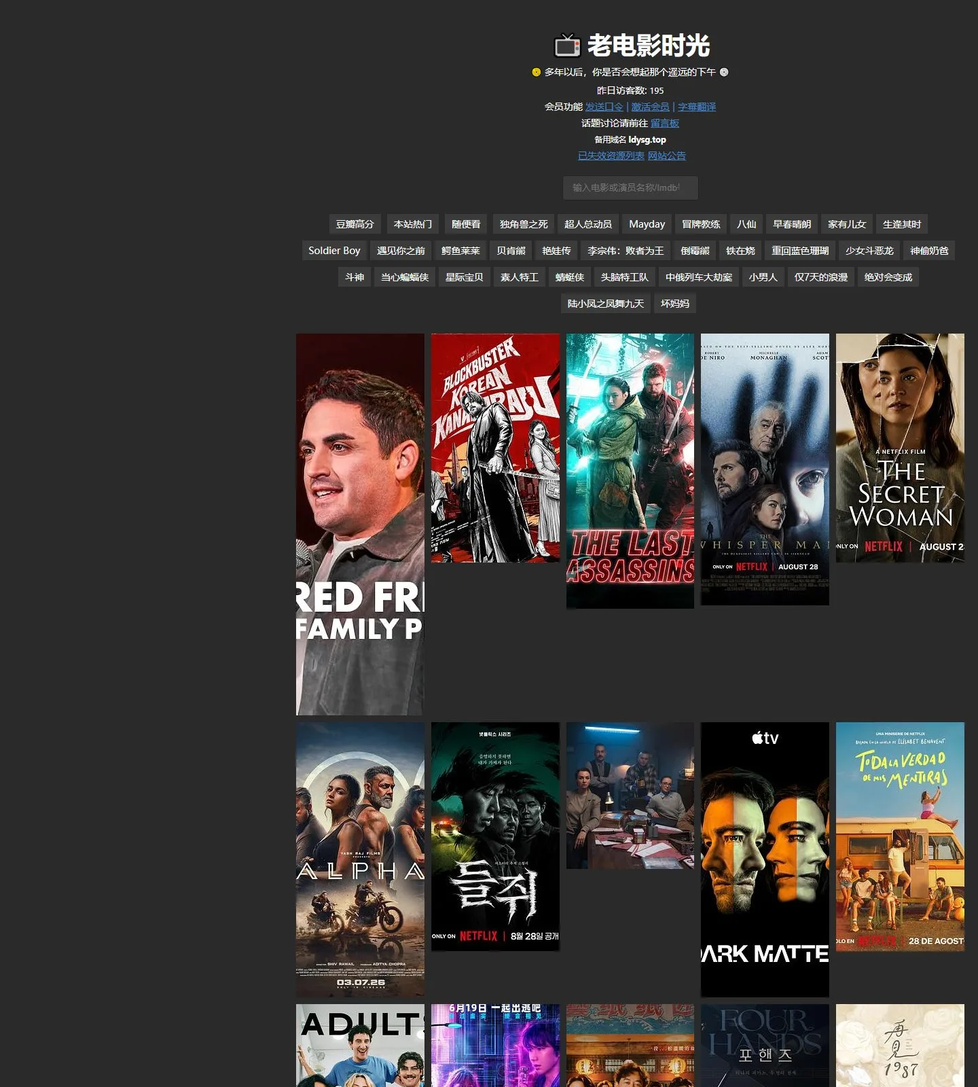Choose the 重回蓝色珊瑚 tag
This screenshot has height=1087, width=978.
pos(800,251)
